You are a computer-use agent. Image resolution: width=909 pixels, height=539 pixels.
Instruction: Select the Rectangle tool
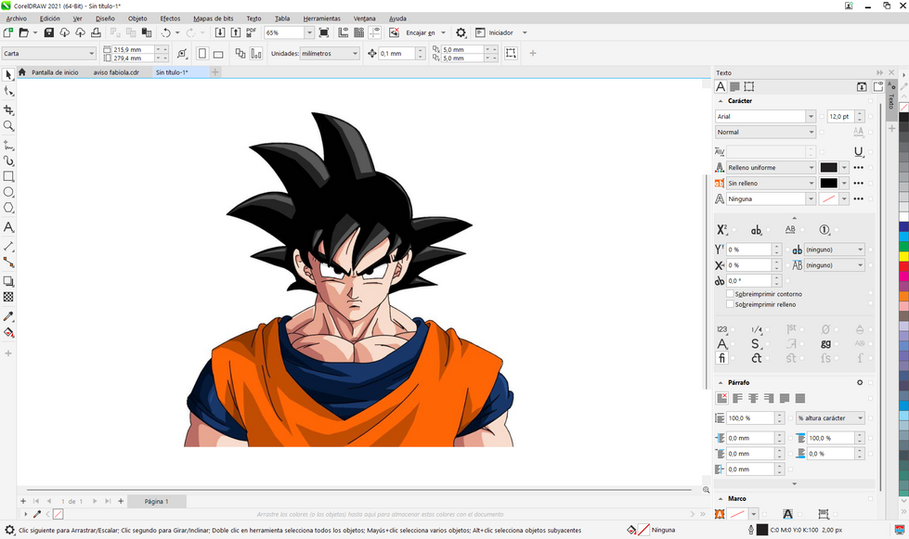pos(8,176)
